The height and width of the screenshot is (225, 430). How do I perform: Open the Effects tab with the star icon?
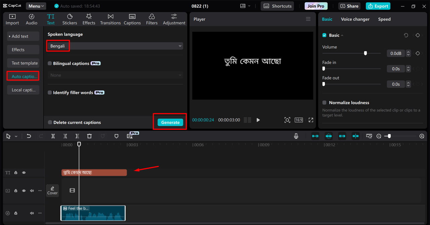(89, 19)
